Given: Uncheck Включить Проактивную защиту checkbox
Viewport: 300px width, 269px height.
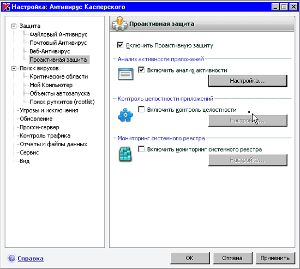Looking at the screenshot, I should click(120, 45).
